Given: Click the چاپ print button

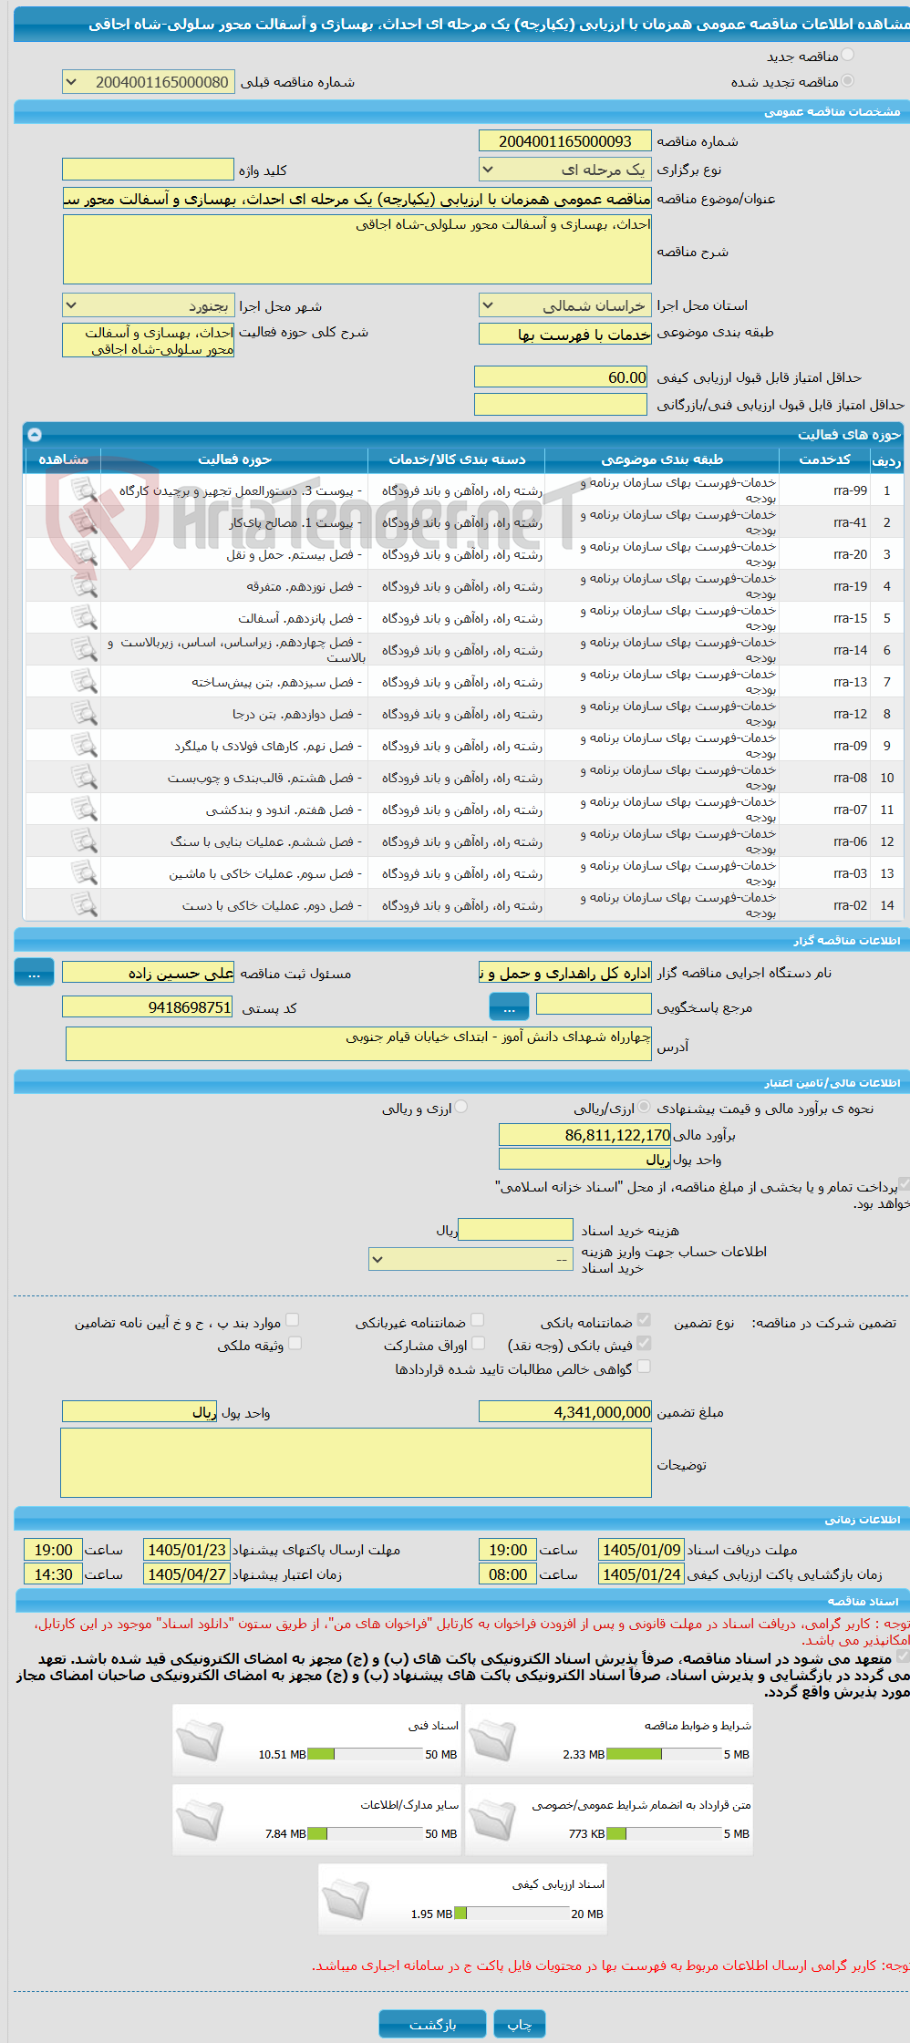Looking at the screenshot, I should (x=520, y=2024).
